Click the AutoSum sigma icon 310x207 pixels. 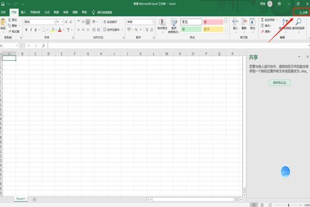(262, 20)
